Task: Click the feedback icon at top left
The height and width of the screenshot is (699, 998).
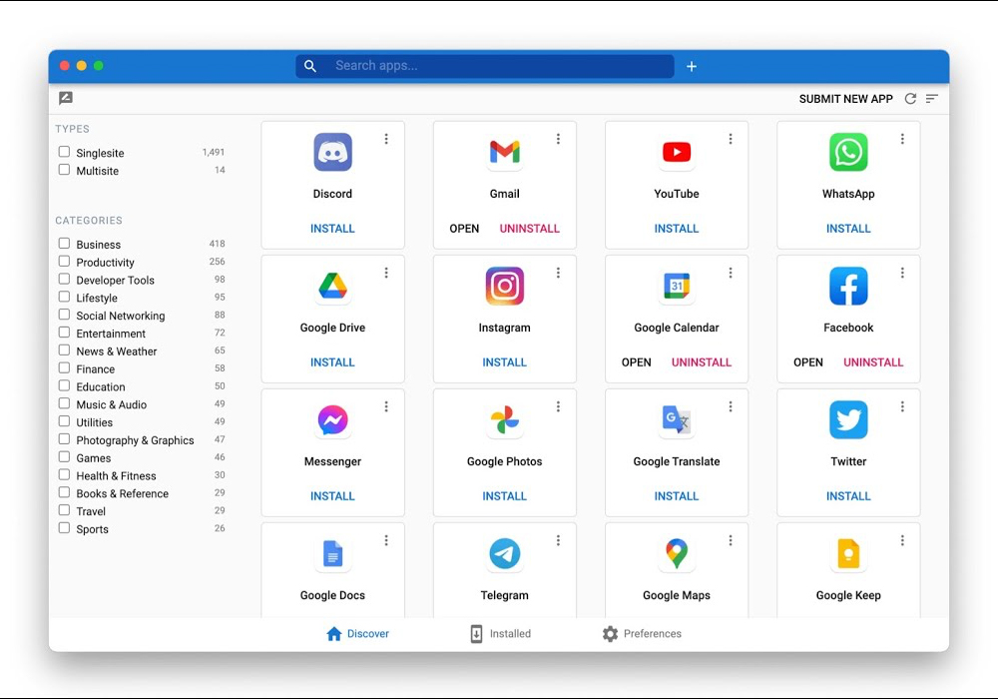Action: pos(66,98)
